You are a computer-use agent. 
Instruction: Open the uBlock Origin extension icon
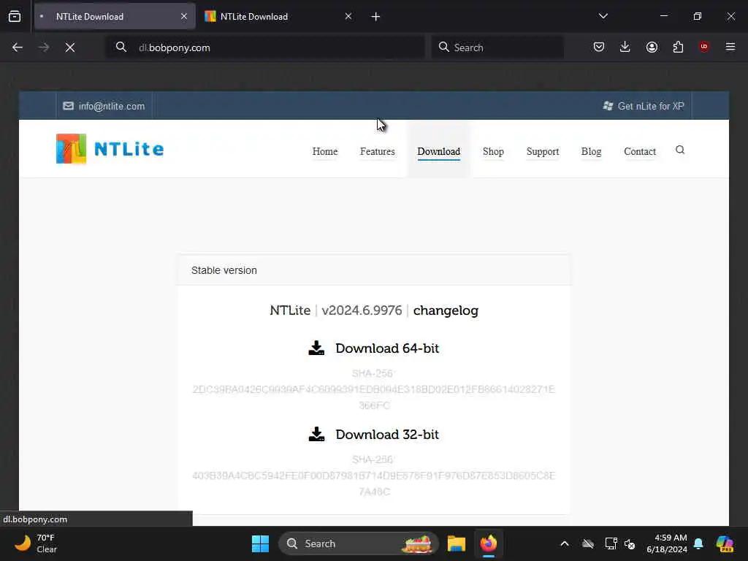704,47
